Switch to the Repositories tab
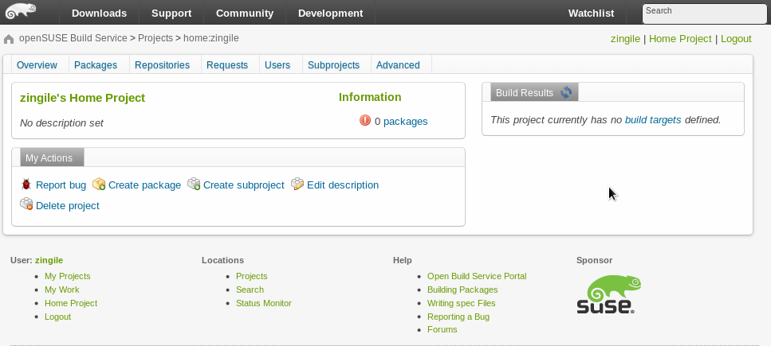The width and height of the screenshot is (771, 346). coord(163,64)
